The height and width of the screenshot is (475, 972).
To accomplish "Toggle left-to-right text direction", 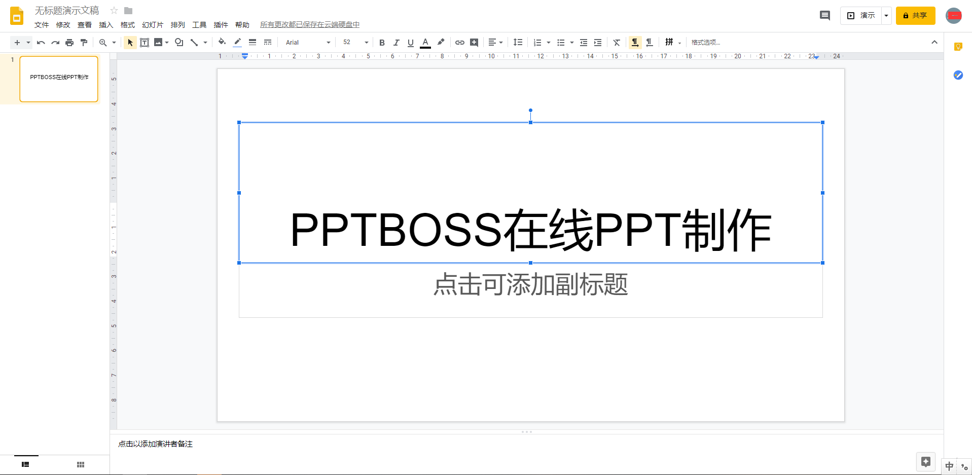I will pyautogui.click(x=635, y=43).
